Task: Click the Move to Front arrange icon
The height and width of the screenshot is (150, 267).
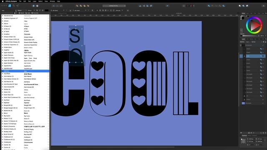Action: coord(88,6)
